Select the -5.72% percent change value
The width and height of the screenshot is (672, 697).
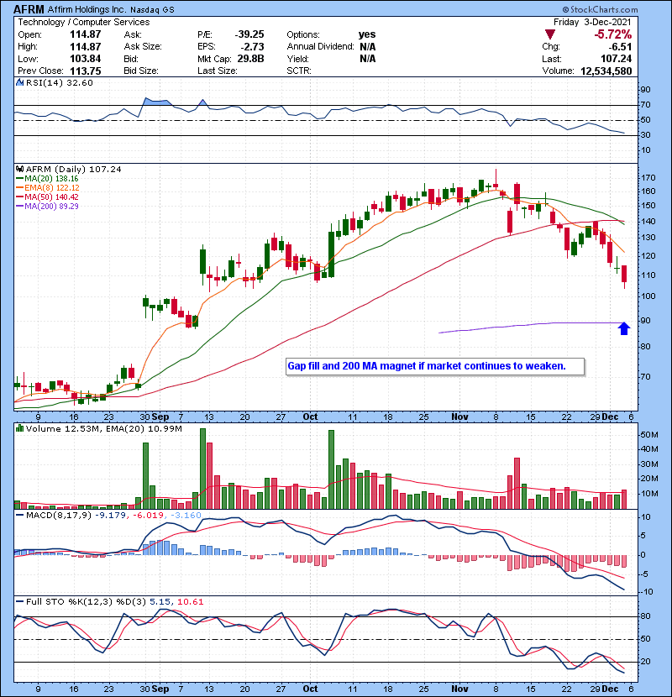pos(612,34)
